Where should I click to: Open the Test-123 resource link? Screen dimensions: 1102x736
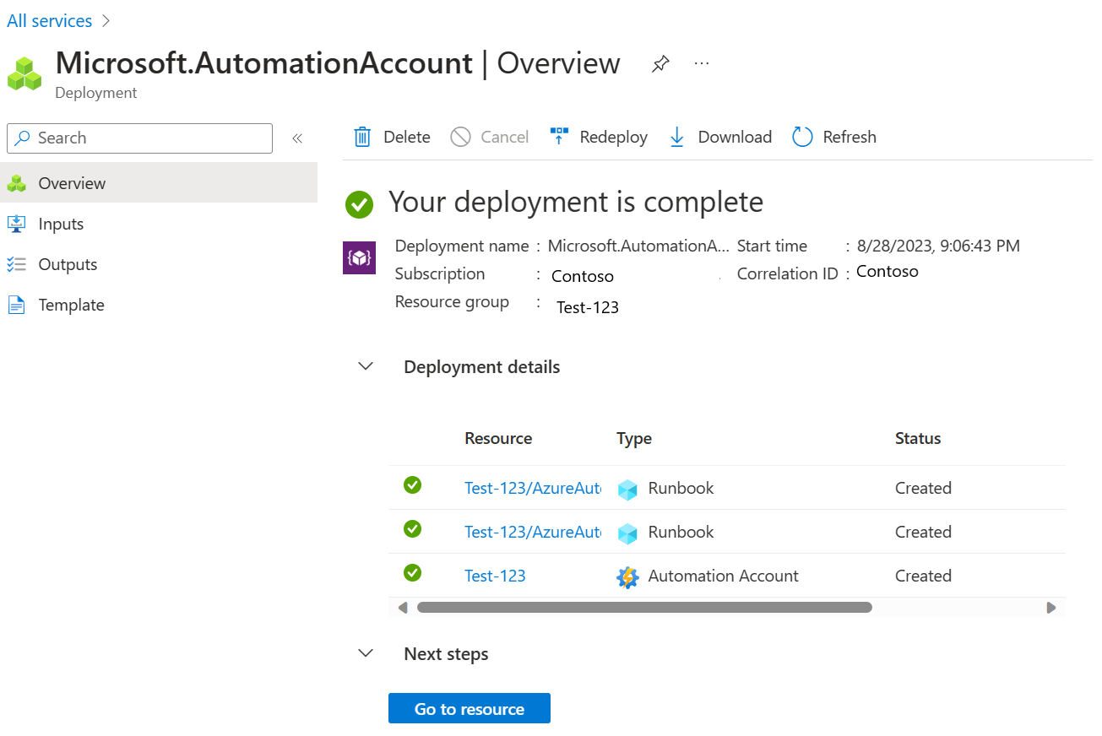click(495, 576)
